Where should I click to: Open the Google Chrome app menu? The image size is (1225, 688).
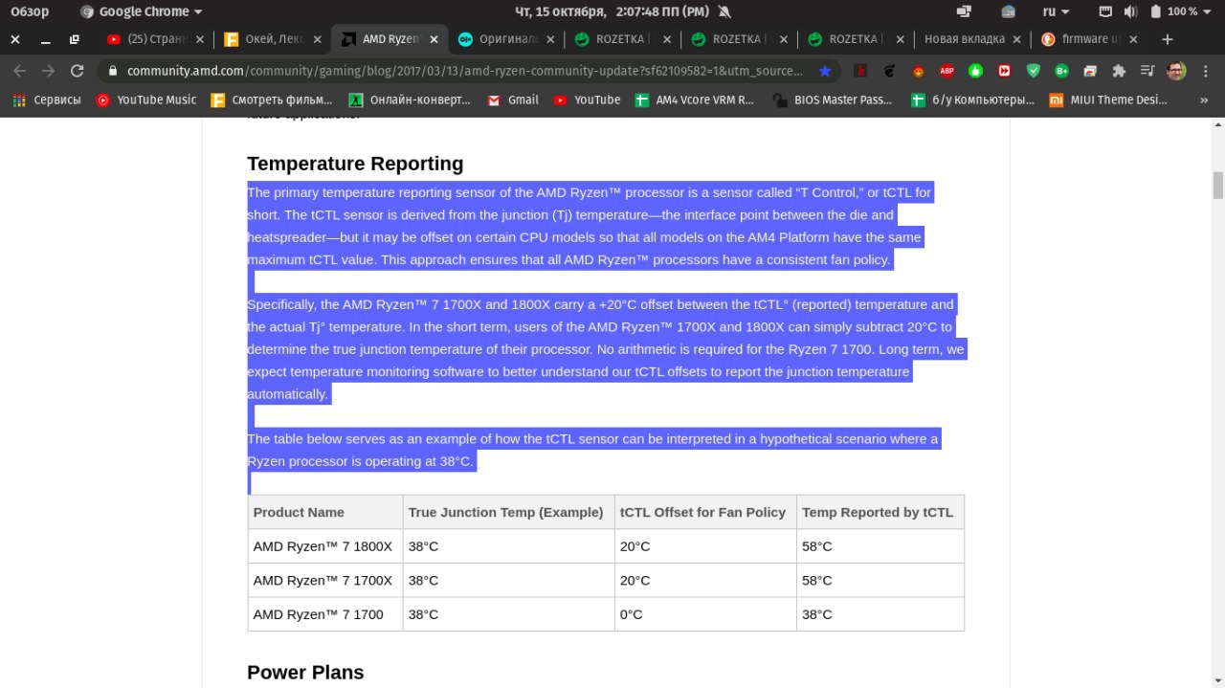point(142,11)
